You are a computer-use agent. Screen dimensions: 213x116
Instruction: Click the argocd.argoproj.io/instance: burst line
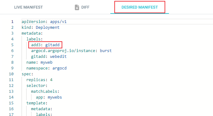(x=71, y=51)
